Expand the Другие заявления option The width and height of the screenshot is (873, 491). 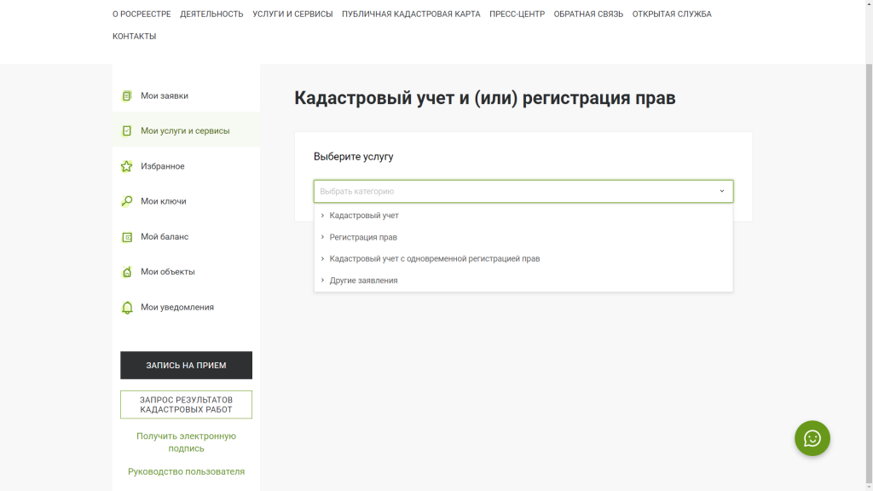(x=363, y=280)
